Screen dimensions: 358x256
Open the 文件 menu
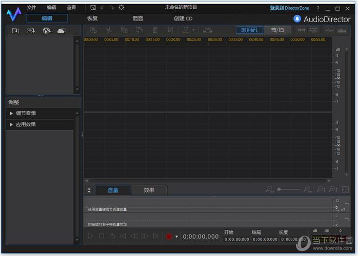[x=31, y=7]
